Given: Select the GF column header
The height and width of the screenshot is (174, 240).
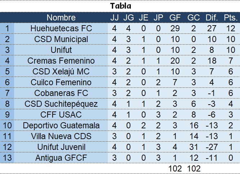Looking at the screenshot, I should pos(175,18).
